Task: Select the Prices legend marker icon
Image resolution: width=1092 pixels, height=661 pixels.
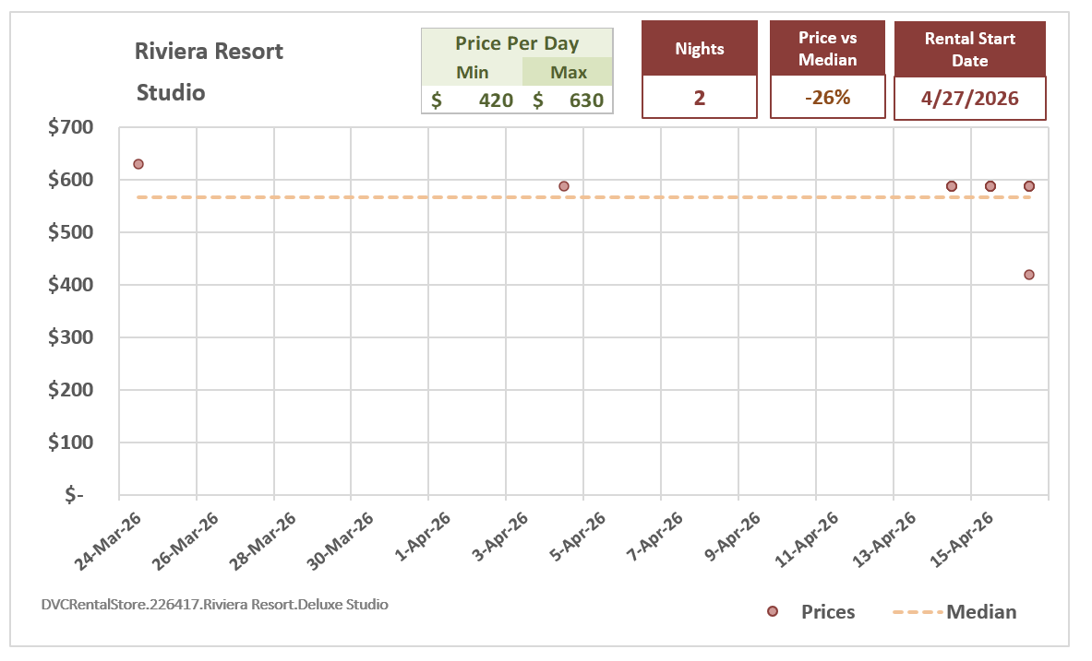Action: (x=773, y=611)
